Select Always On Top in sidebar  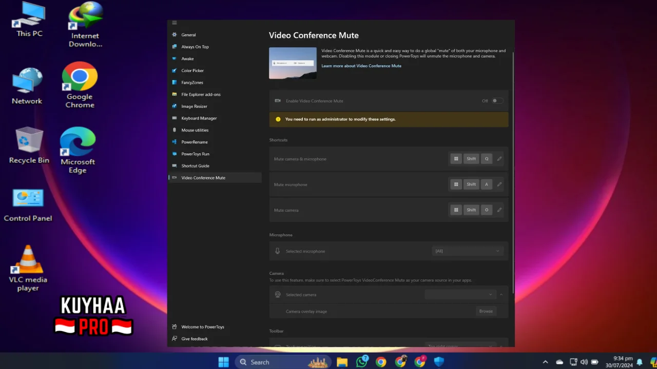215,47
